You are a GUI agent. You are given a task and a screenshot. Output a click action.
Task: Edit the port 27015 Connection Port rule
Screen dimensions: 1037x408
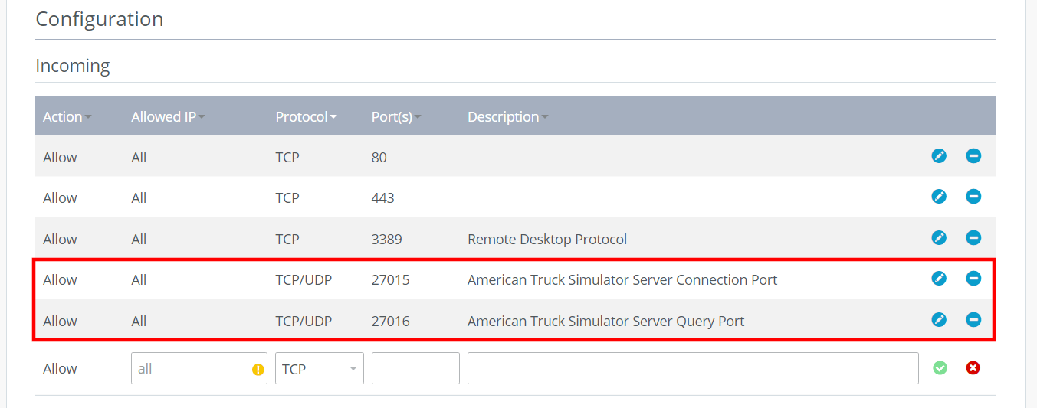click(x=939, y=279)
